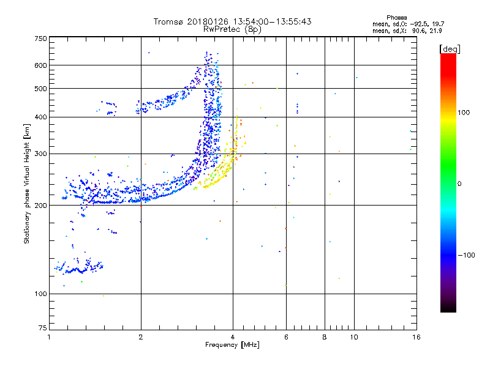Click the y-axis tick value "400"

tap(41, 117)
